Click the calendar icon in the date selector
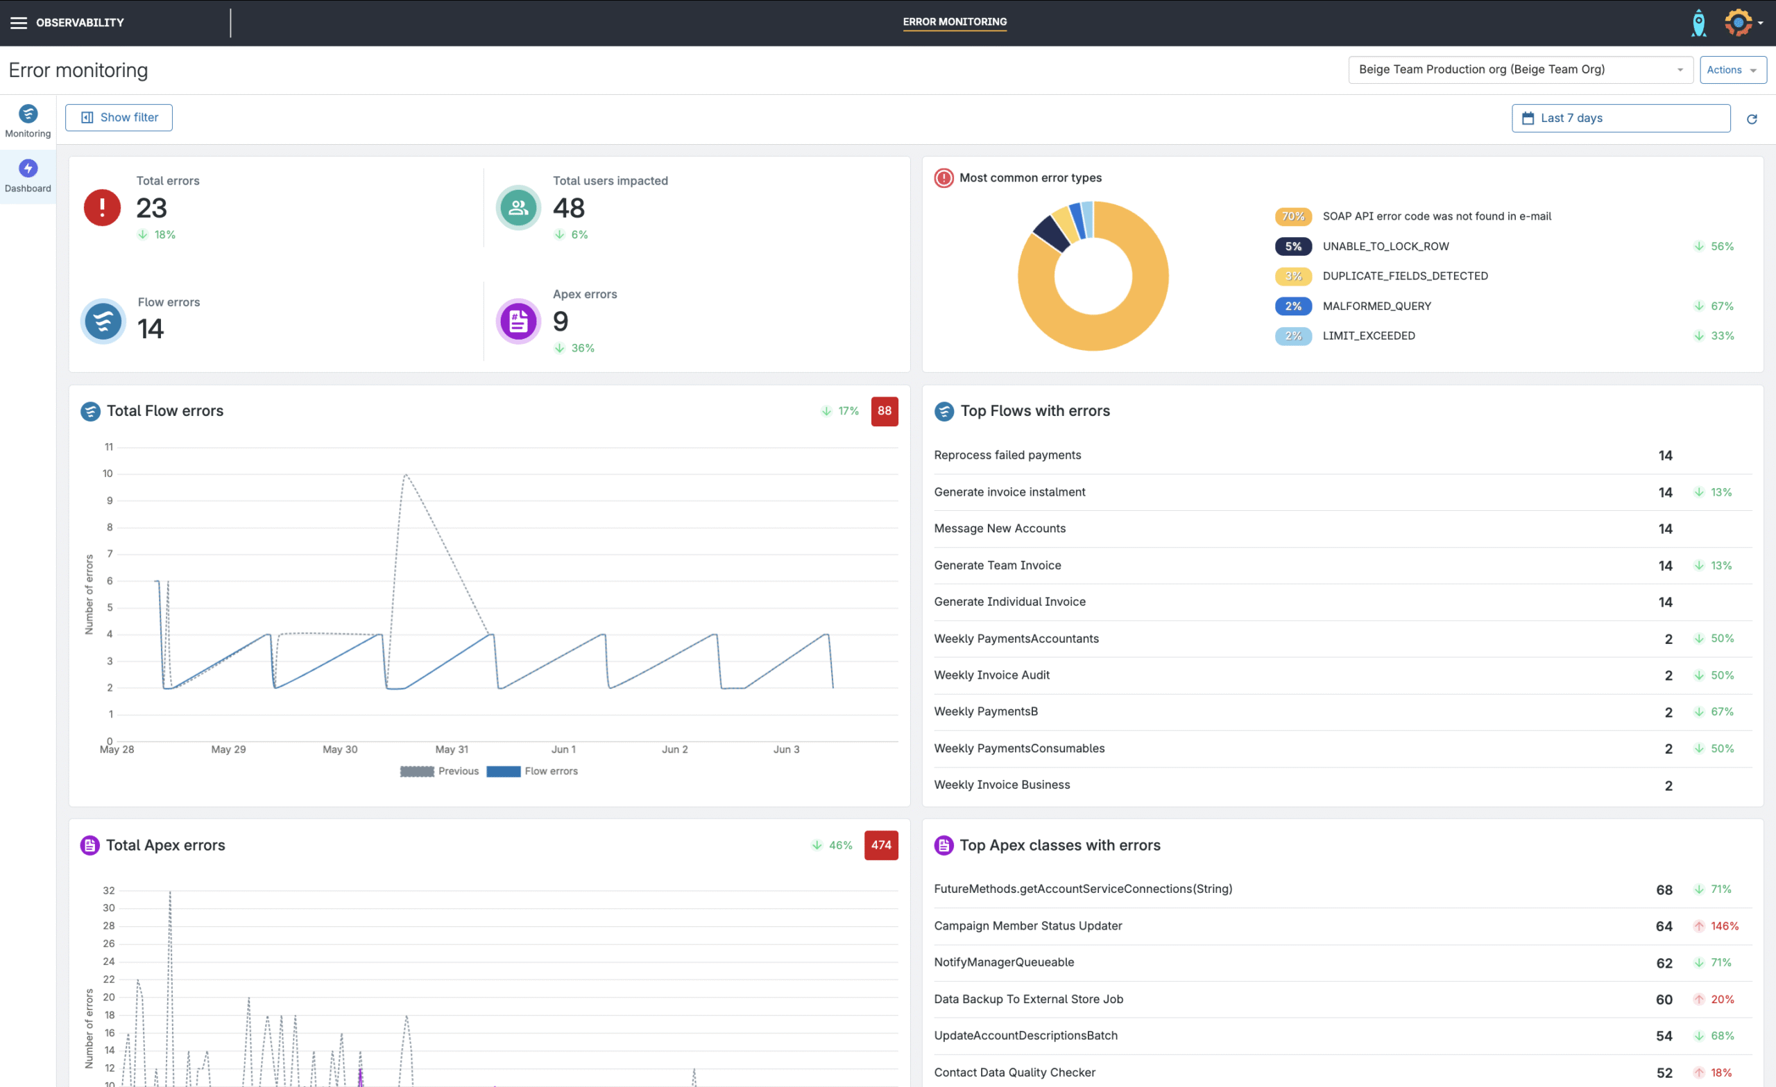This screenshot has width=1776, height=1087. point(1530,117)
